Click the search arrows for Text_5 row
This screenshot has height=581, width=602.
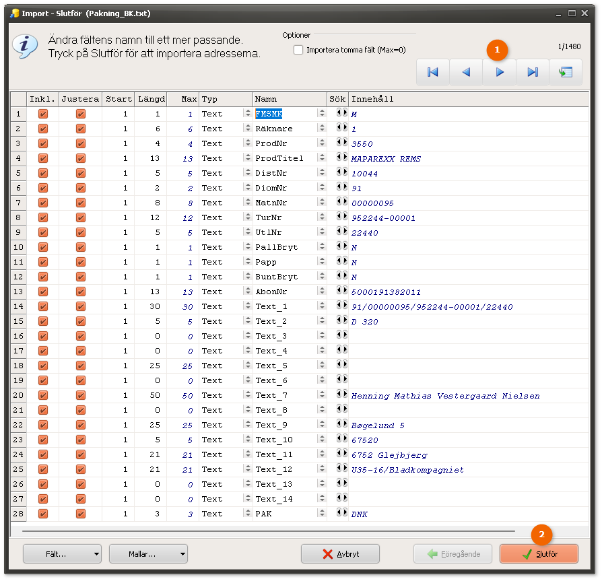pos(341,364)
